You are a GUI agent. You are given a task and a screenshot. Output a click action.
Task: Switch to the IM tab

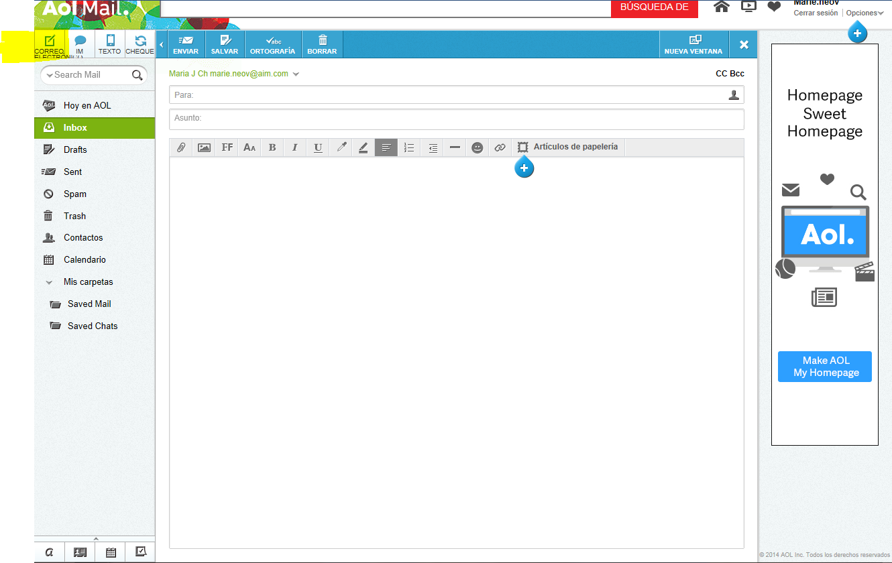click(80, 43)
